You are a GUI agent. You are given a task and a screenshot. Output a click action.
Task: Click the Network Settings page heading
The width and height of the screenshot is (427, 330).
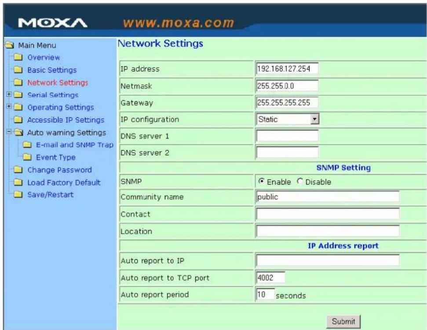coord(161,44)
